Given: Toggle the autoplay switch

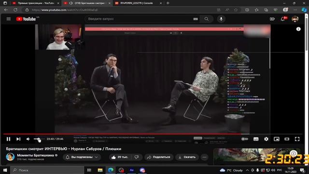Looking at the screenshot, I should [x=245, y=139].
